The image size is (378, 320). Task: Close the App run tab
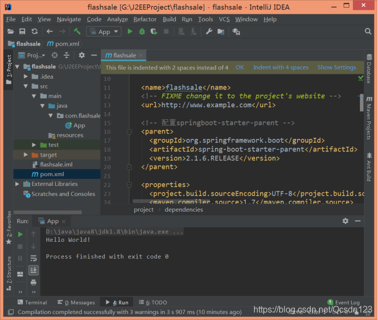[x=64, y=222]
